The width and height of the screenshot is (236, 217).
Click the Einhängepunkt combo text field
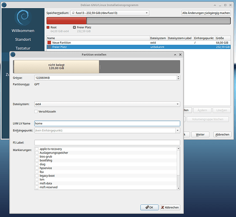click(105, 130)
